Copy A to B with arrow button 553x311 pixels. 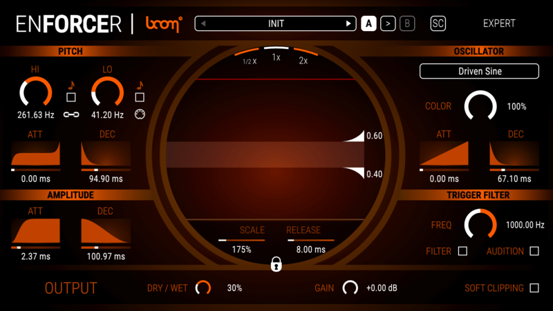click(388, 23)
